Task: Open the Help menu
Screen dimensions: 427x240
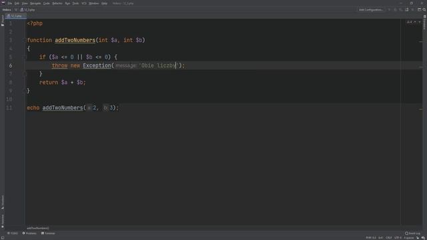Action: pyautogui.click(x=104, y=3)
